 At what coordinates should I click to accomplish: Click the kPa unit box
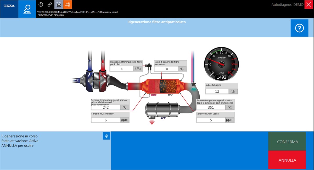point(138,69)
